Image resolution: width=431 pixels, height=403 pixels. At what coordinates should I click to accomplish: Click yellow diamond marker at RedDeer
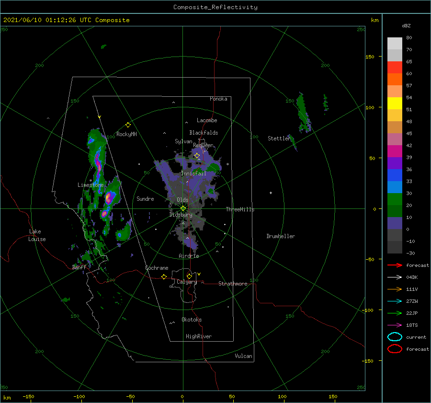pos(197,156)
